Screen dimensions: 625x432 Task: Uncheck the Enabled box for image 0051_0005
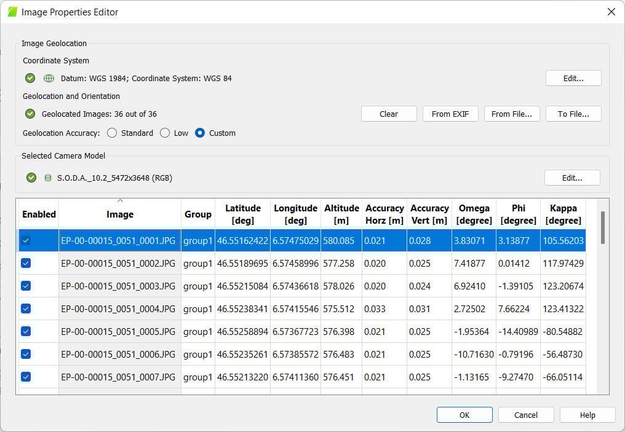pyautogui.click(x=25, y=331)
